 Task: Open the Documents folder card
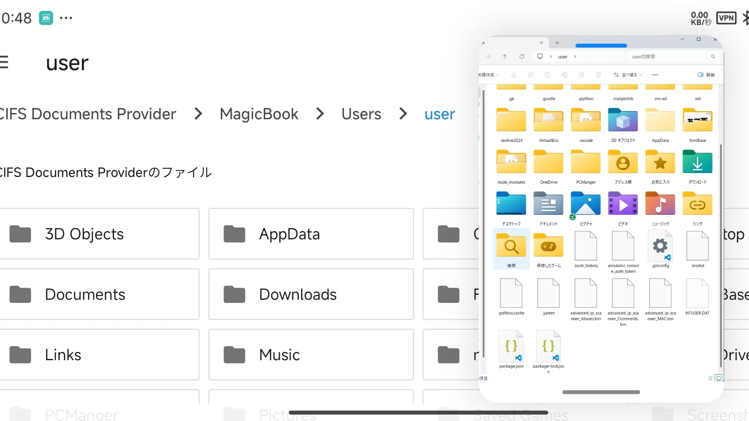pos(99,294)
